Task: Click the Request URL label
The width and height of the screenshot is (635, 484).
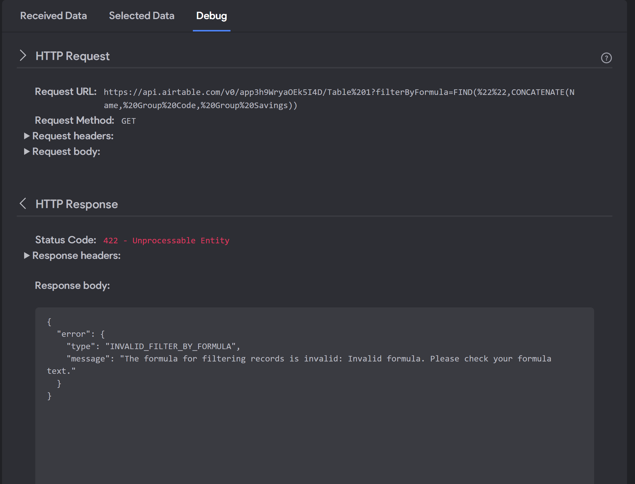Action: [66, 92]
